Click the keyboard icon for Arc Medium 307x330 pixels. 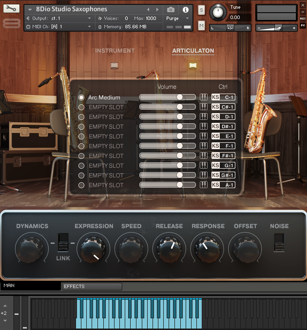204,97
